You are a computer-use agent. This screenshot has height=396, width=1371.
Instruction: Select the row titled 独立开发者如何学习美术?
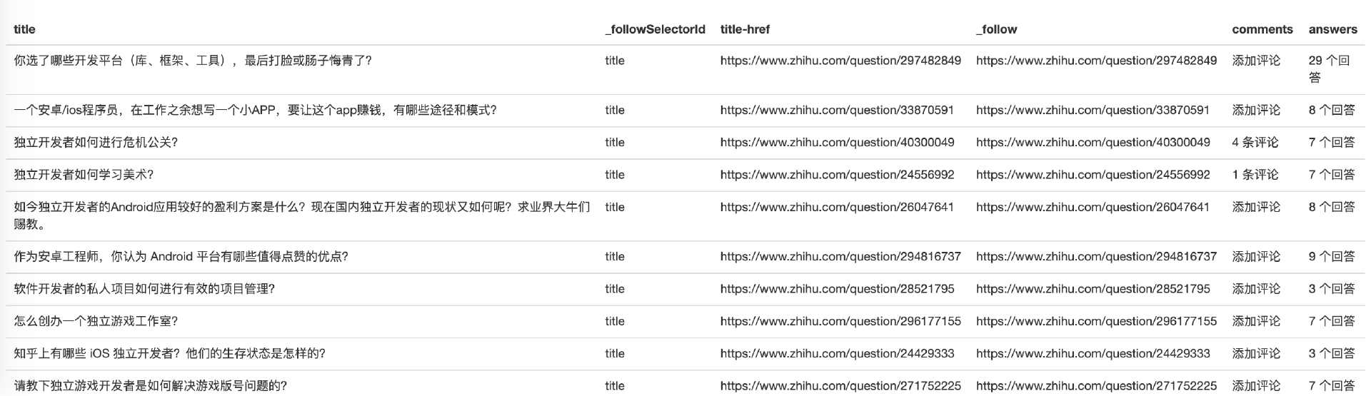tap(685, 175)
